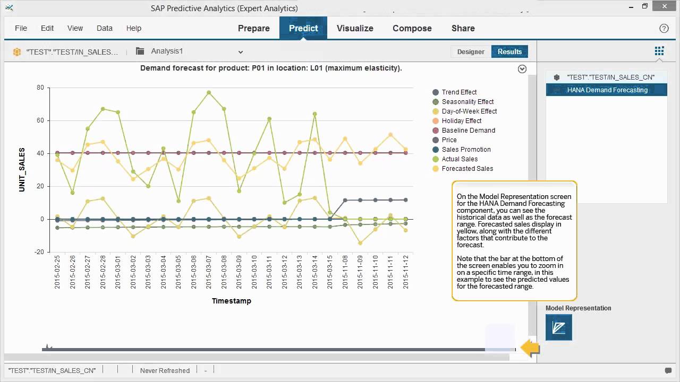Restore the application window
680x382 pixels.
[x=645, y=6]
